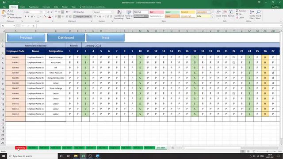This screenshot has height=159, width=283.
Task: Apply Underline formatting
Action: (32, 17)
